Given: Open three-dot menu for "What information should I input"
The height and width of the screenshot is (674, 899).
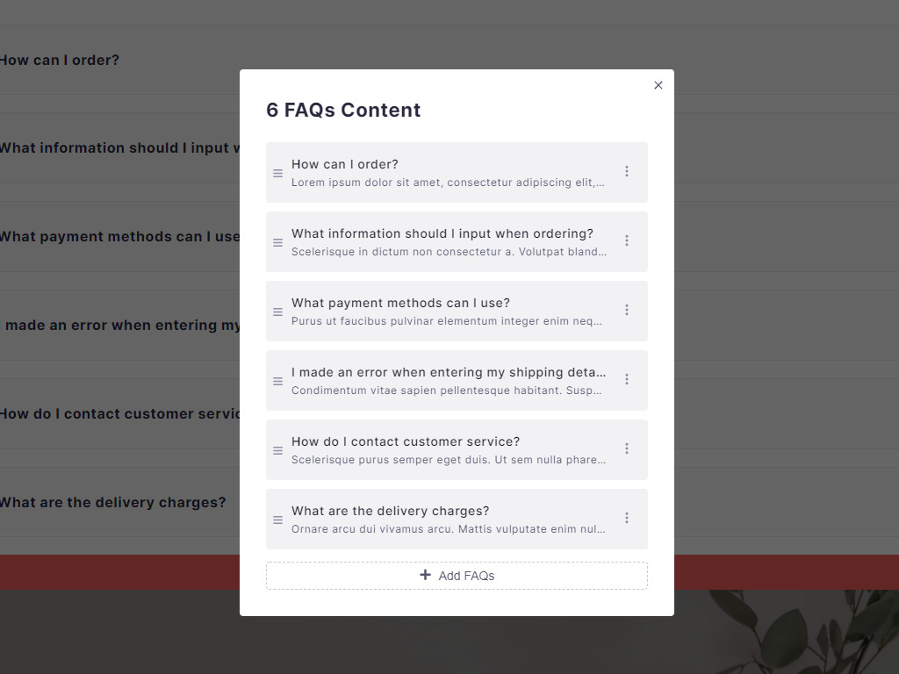Looking at the screenshot, I should pyautogui.click(x=627, y=240).
